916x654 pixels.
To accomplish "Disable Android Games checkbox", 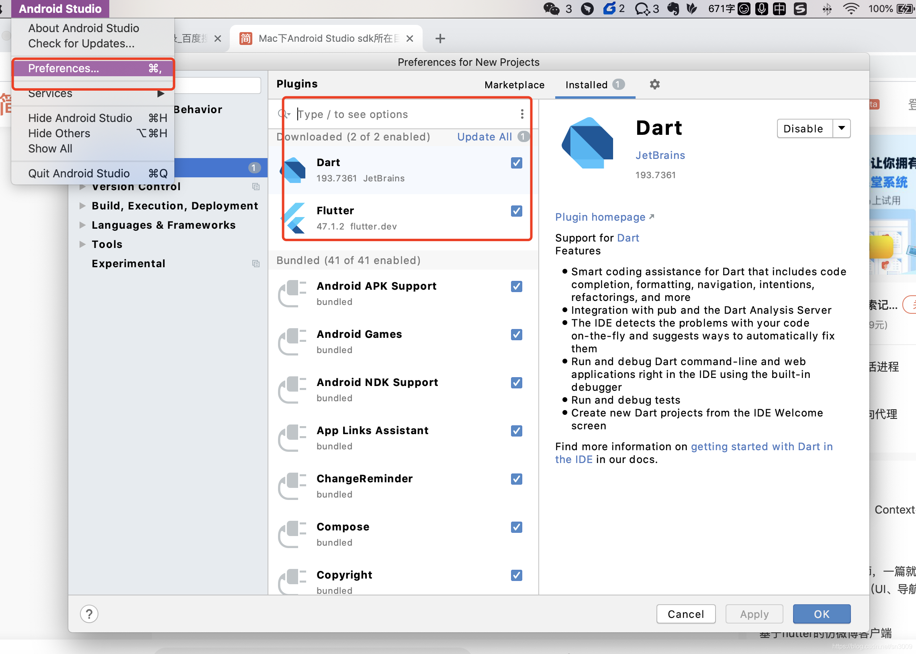I will tap(517, 335).
